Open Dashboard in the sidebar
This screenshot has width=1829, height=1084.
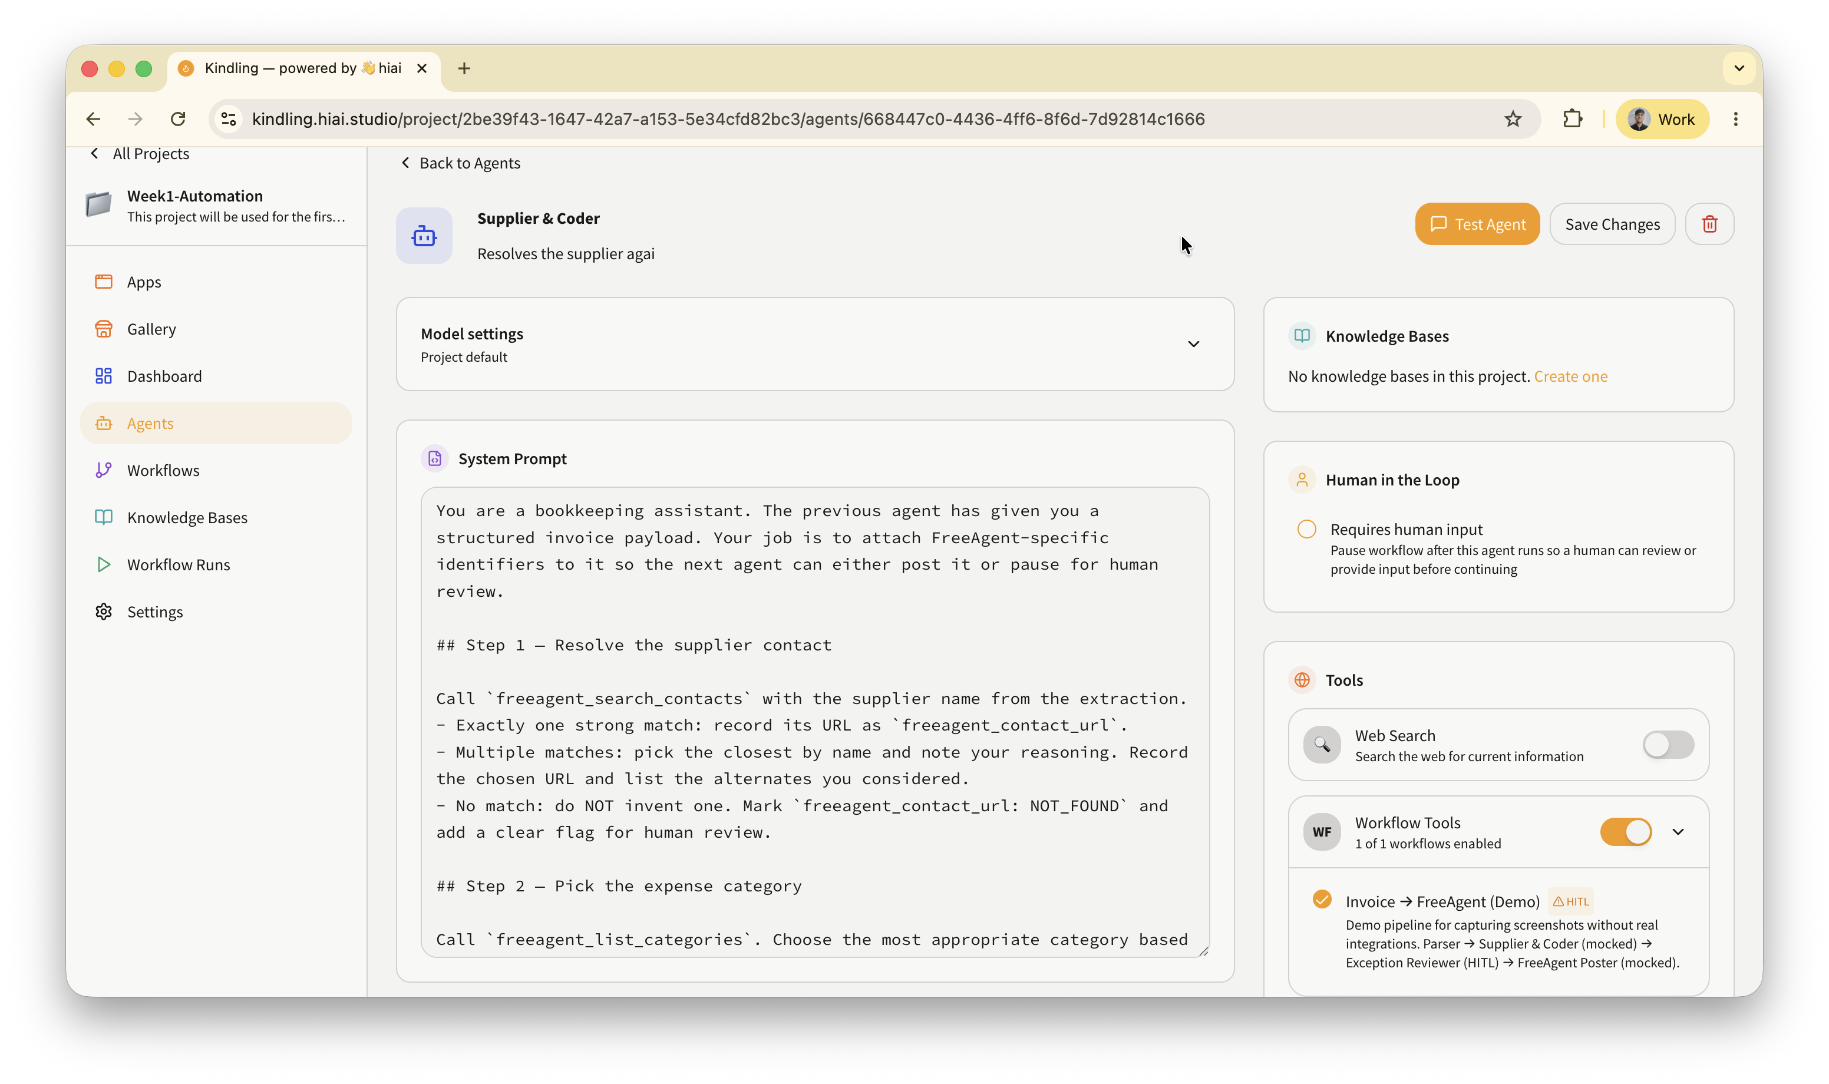pyautogui.click(x=216, y=376)
